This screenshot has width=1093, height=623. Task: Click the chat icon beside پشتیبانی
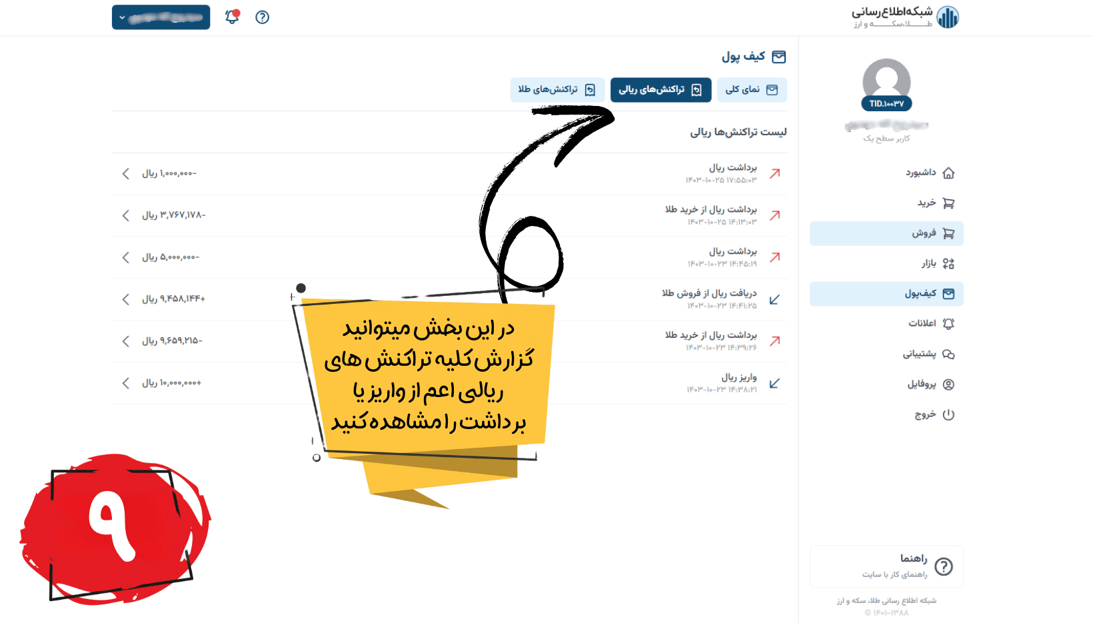[948, 354]
